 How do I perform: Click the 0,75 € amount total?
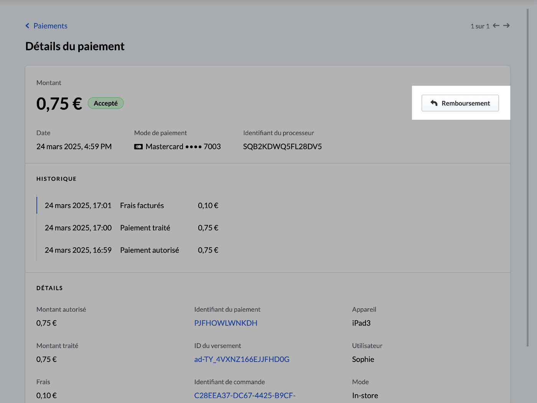click(59, 104)
